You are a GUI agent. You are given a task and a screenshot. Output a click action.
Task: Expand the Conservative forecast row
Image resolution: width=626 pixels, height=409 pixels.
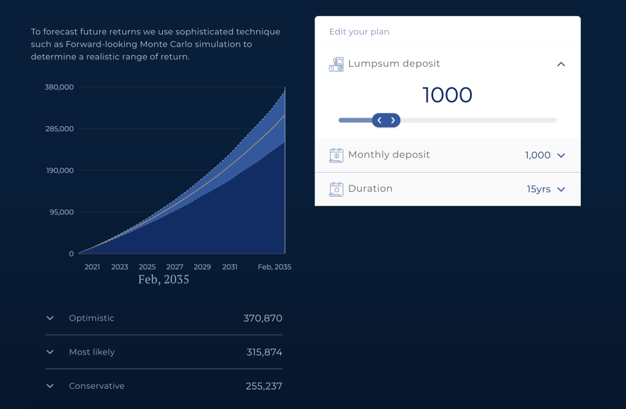click(50, 386)
